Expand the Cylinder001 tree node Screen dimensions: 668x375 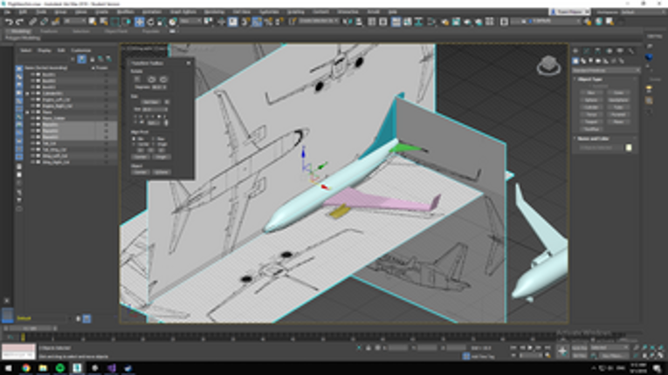[28, 93]
